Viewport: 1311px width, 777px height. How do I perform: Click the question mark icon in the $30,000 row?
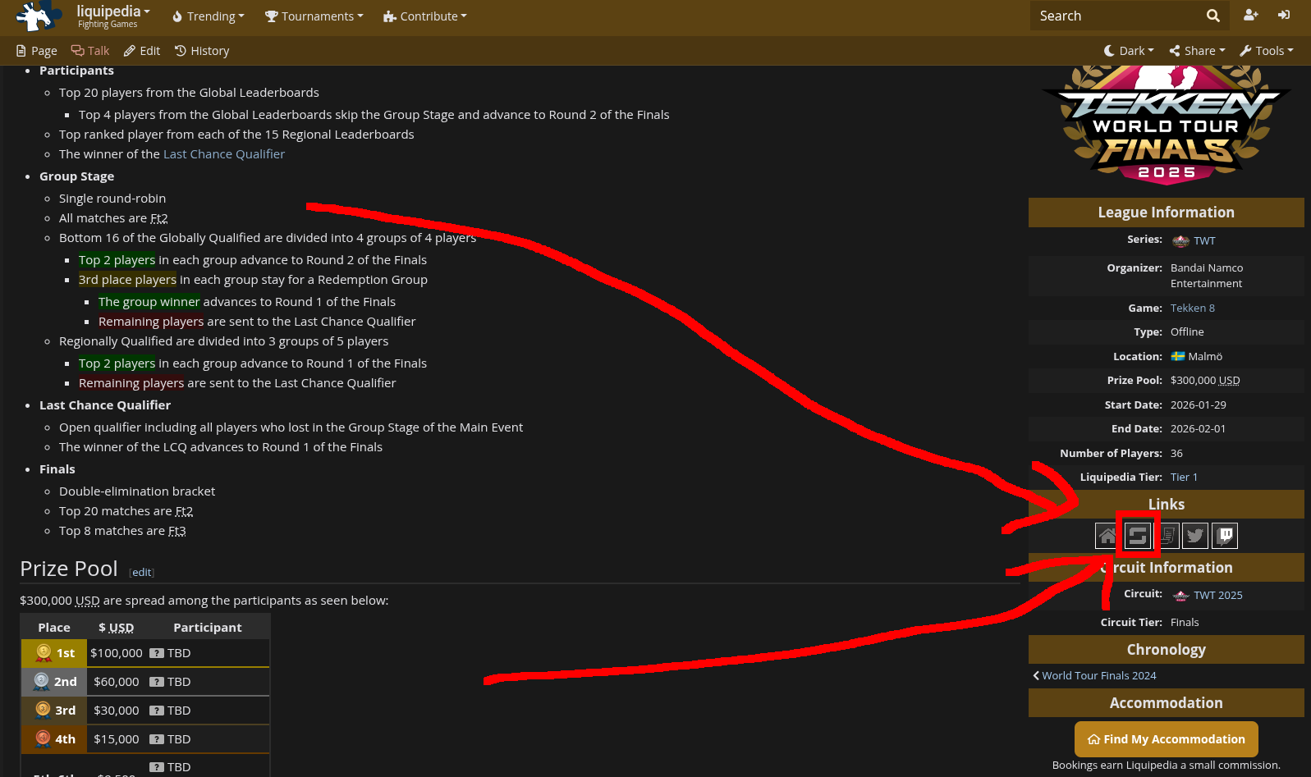click(x=157, y=711)
